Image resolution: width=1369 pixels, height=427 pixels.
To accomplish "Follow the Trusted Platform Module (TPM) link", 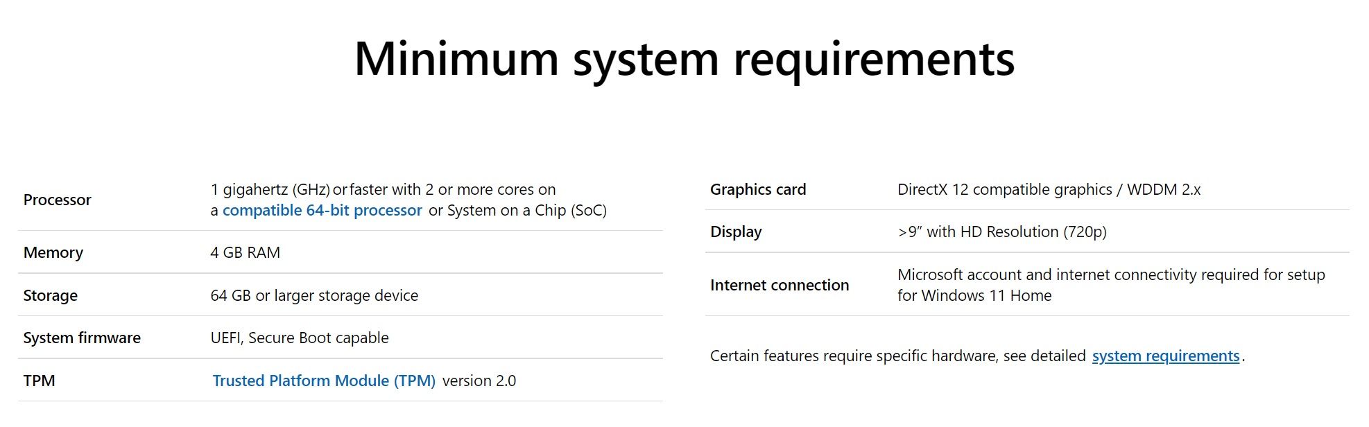I will coord(324,381).
